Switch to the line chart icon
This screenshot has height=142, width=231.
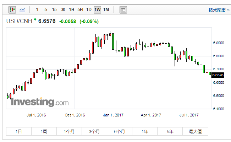[x=22, y=10]
